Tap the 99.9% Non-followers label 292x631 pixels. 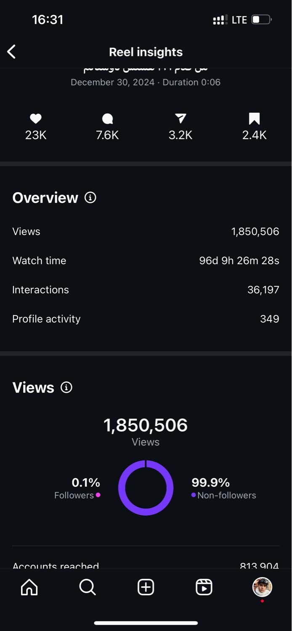click(x=223, y=488)
